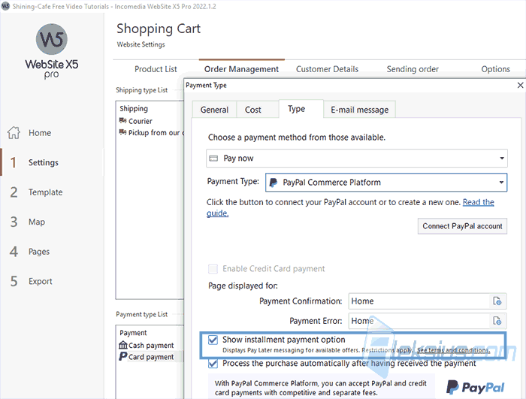Click the Card payment PayPal icon
This screenshot has width=526, height=399.
(123, 356)
